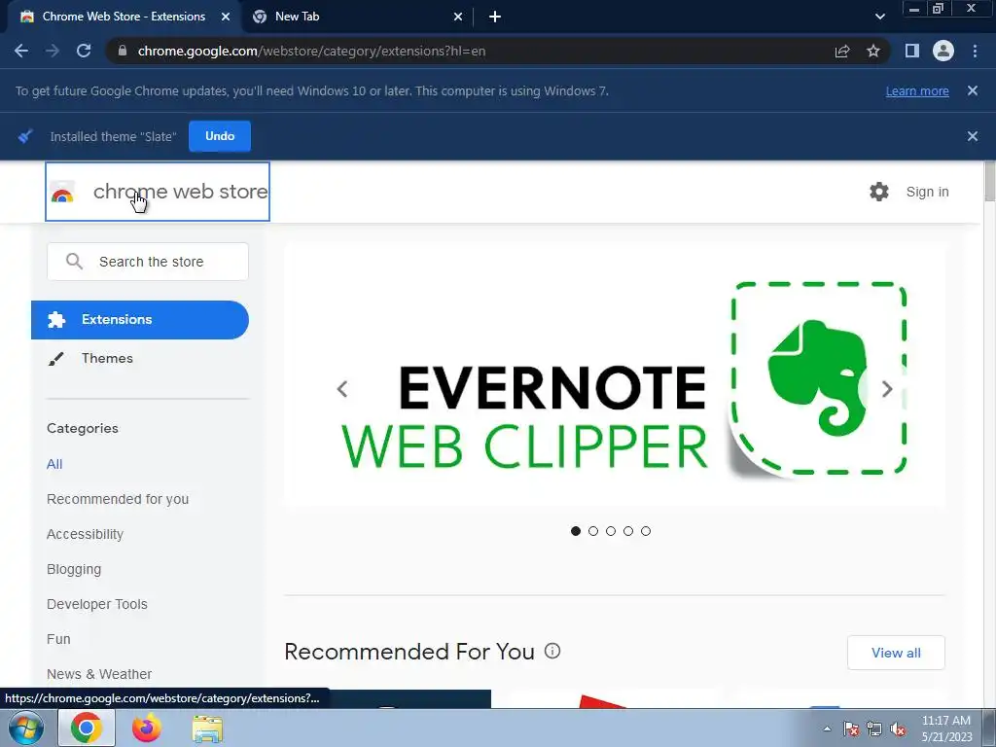Dismiss the installed theme infobar
This screenshot has height=747, width=996.
point(973,136)
